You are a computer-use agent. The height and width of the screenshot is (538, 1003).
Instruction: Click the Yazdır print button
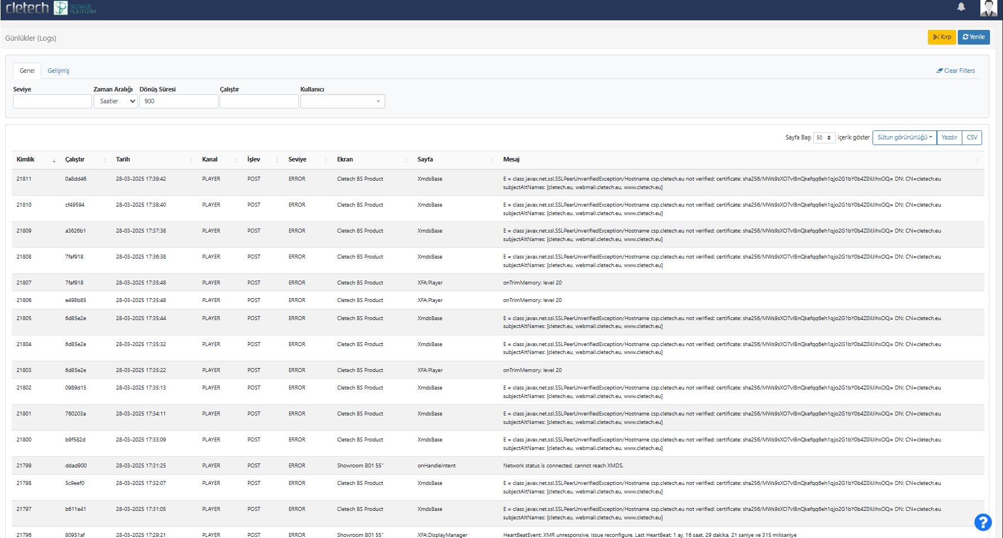949,138
